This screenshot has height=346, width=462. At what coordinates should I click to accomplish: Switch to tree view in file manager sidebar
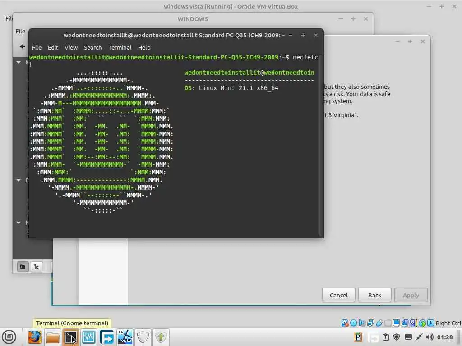(36, 267)
